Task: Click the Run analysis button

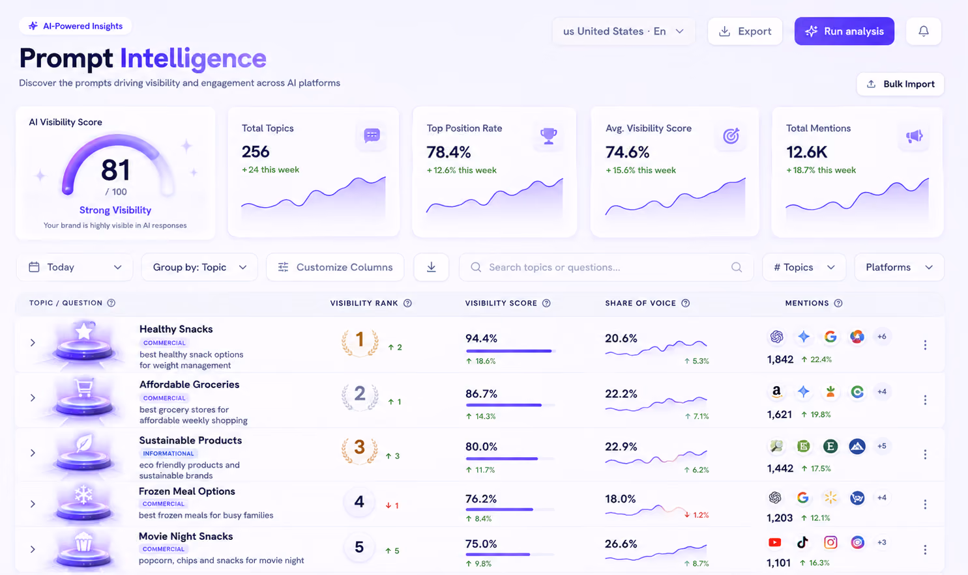Action: point(844,31)
